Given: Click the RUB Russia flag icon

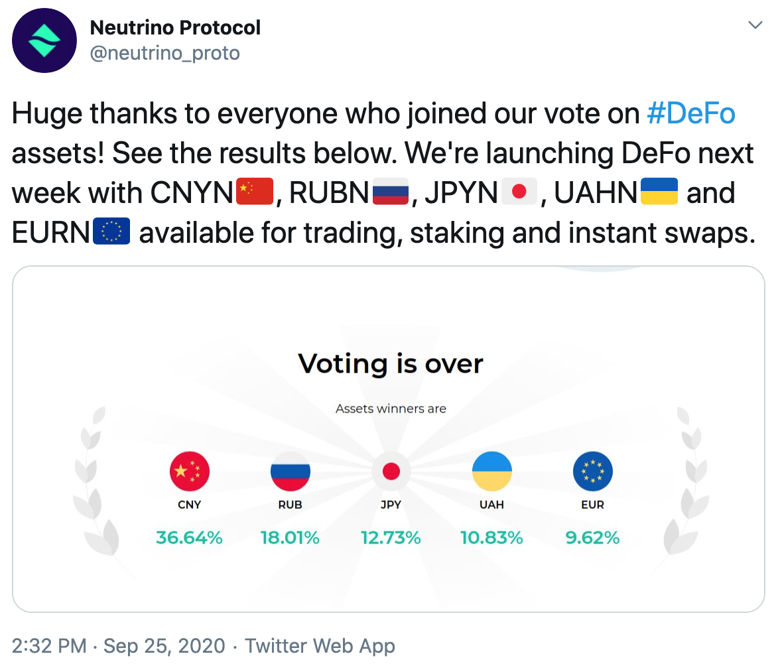Looking at the screenshot, I should [290, 472].
